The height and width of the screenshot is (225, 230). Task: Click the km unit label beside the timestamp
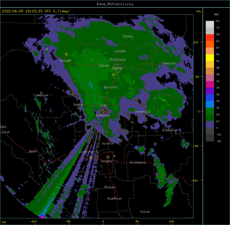(199, 11)
